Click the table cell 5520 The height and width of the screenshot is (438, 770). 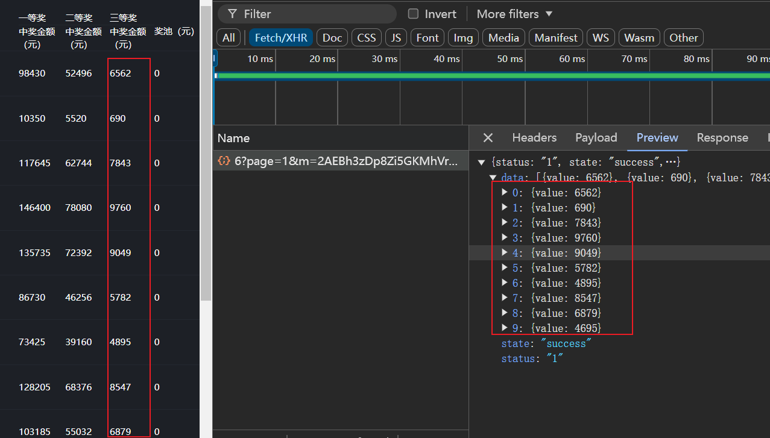[x=76, y=119]
